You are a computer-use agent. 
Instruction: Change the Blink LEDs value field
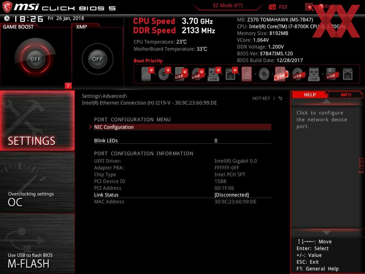pos(216,140)
